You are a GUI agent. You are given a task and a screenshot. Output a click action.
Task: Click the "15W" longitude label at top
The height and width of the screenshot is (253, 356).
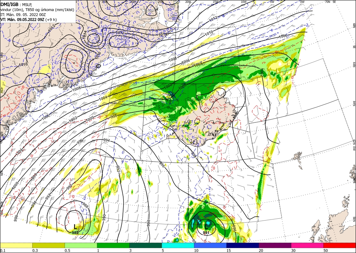click(216, 2)
